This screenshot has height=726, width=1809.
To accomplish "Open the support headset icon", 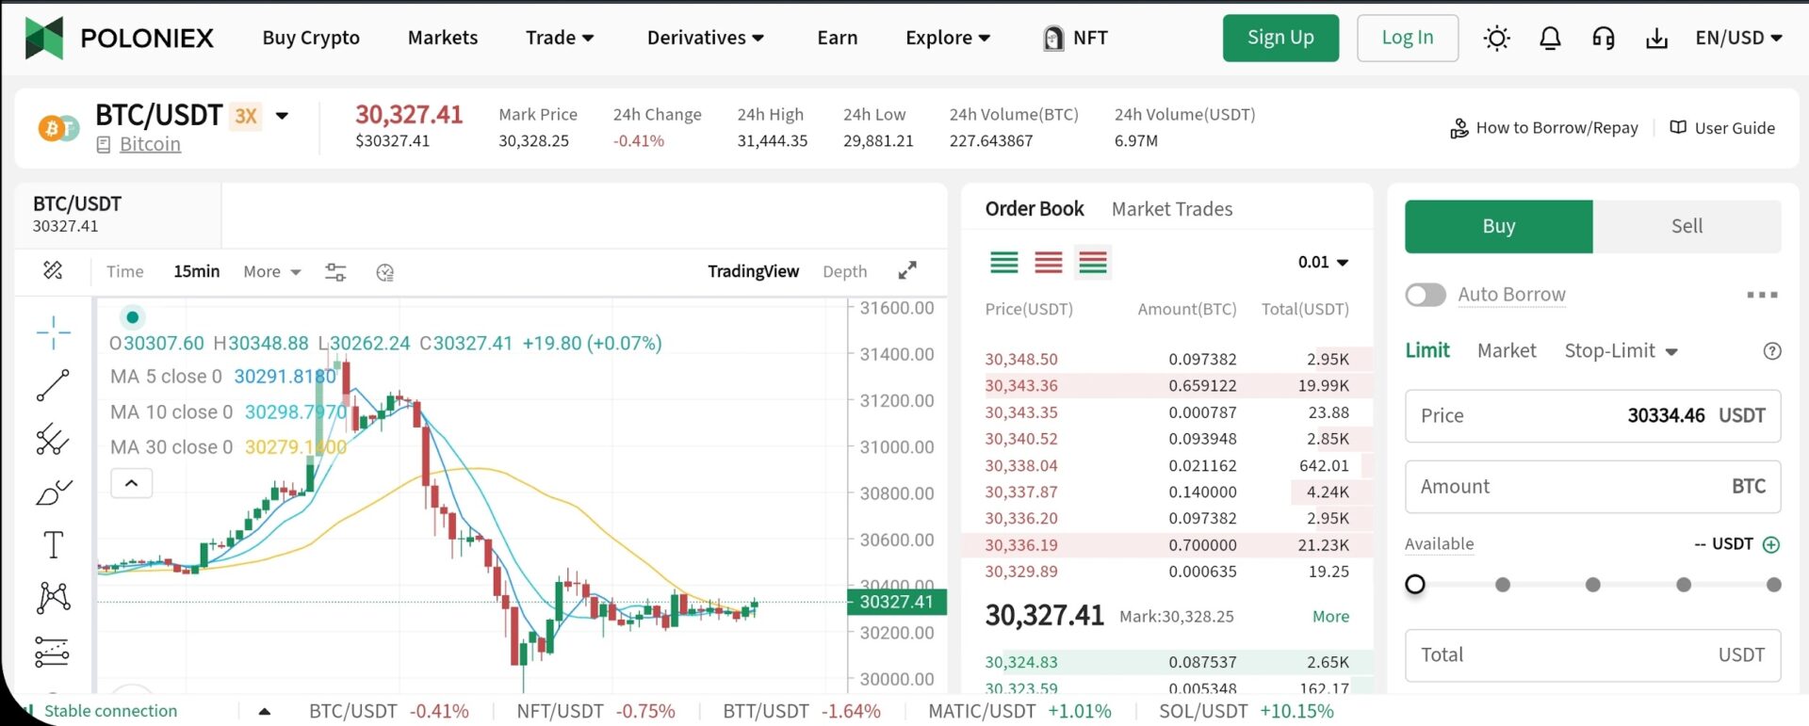I will (x=1603, y=38).
